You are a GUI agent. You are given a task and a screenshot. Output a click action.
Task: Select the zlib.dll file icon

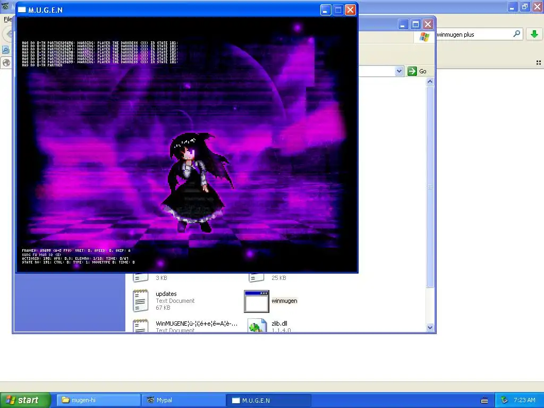pos(257,326)
